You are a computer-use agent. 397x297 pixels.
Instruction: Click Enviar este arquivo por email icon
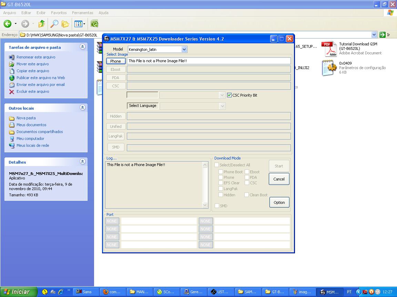tap(12, 85)
